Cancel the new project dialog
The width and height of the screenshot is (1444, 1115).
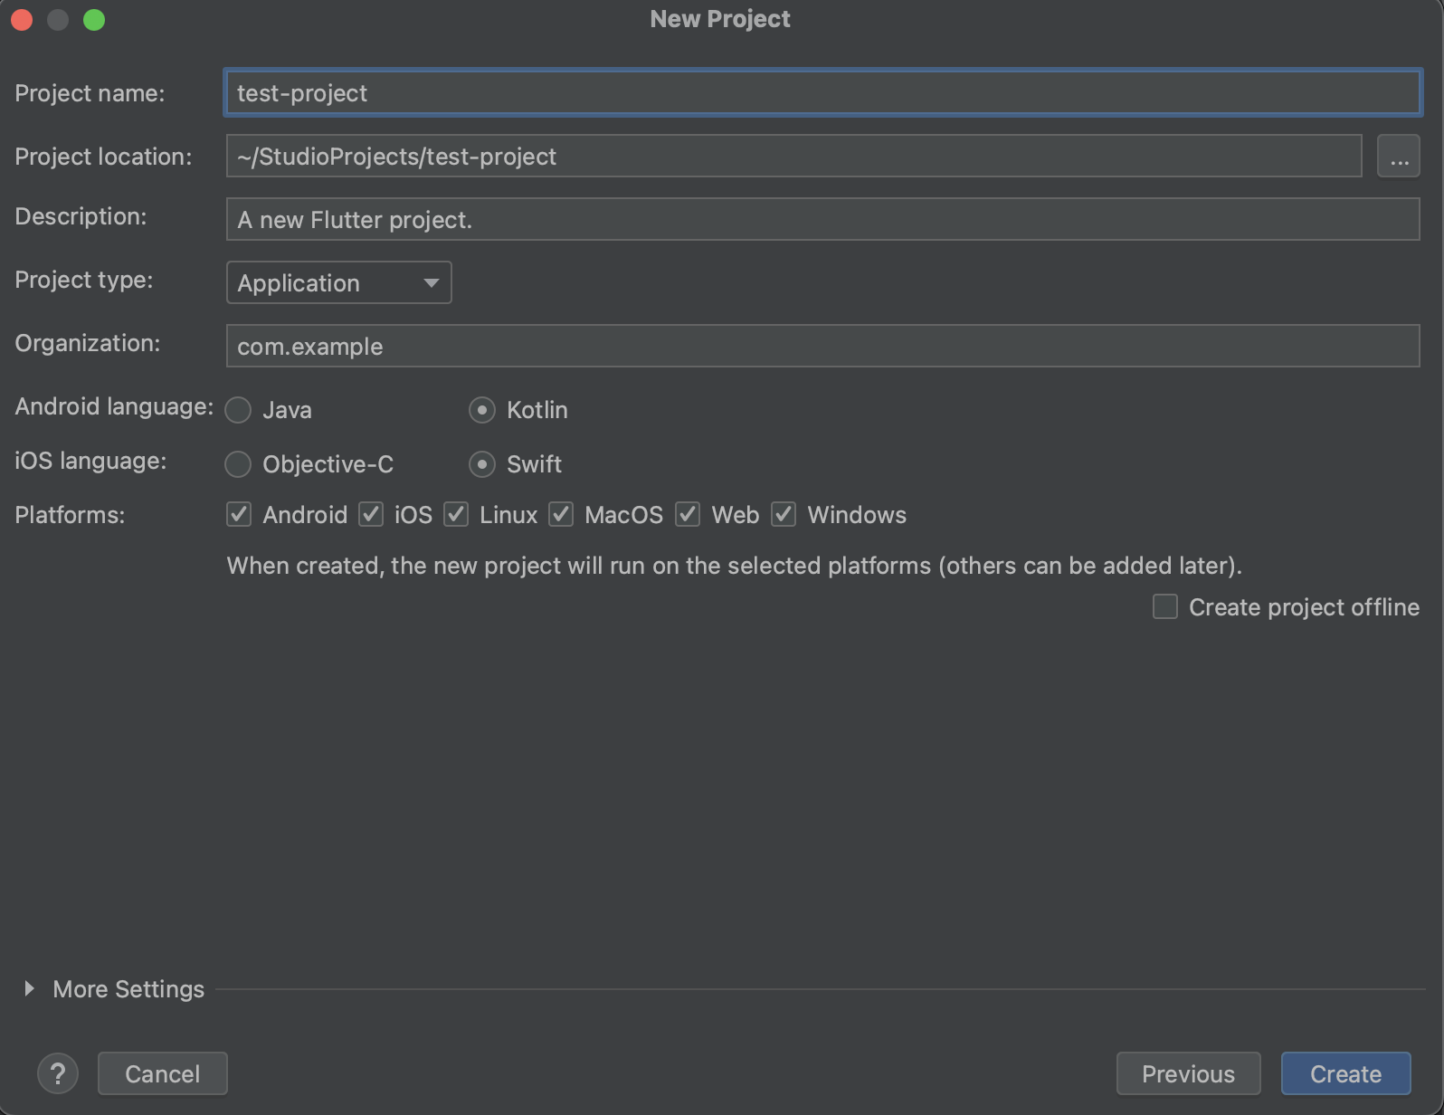coord(163,1073)
